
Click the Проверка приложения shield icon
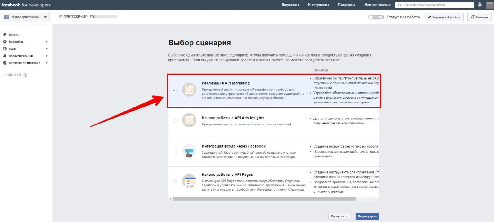tap(5, 63)
